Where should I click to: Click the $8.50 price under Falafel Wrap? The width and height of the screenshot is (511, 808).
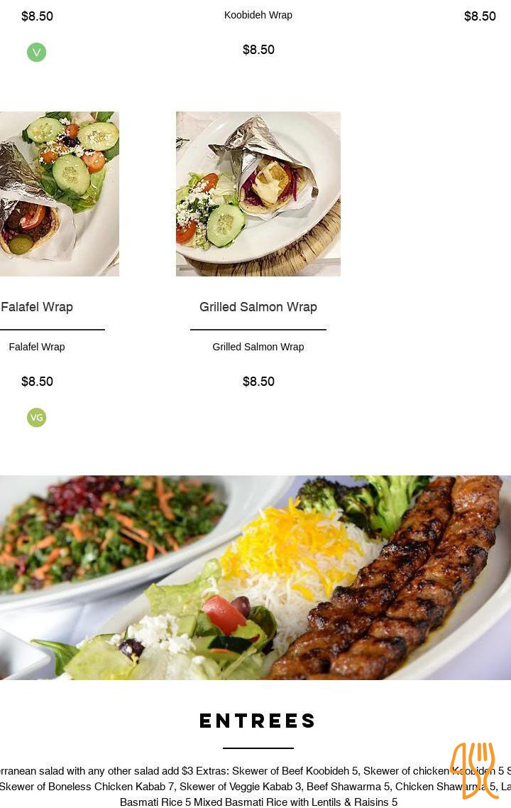(x=37, y=382)
